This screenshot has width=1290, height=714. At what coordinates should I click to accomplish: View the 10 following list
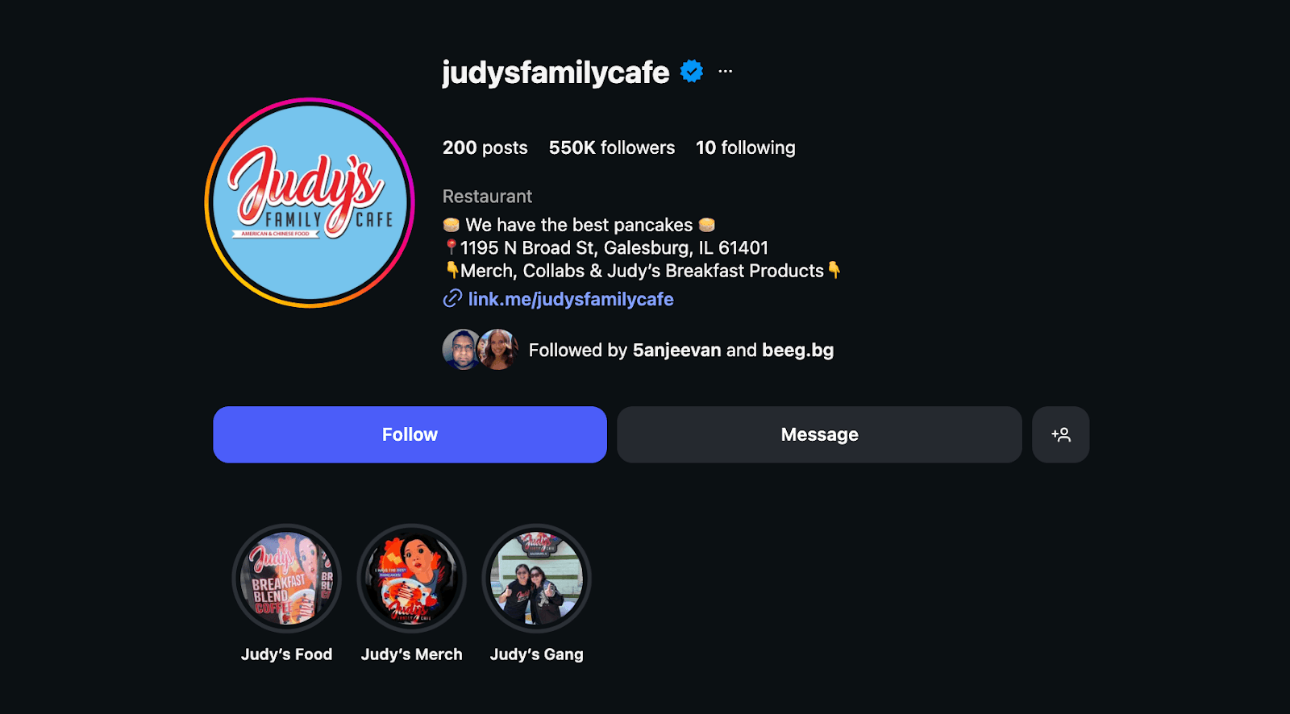coord(746,147)
